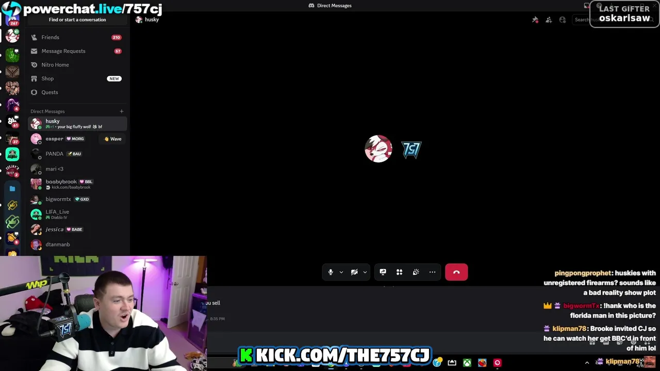Create a new DM with plus icon
The height and width of the screenshot is (371, 660).
(122, 111)
